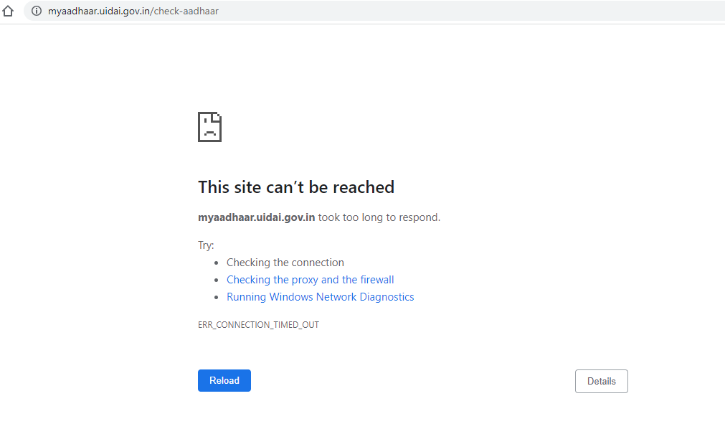Open Checking the proxy and the firewall
This screenshot has width=725, height=429.
click(x=311, y=280)
